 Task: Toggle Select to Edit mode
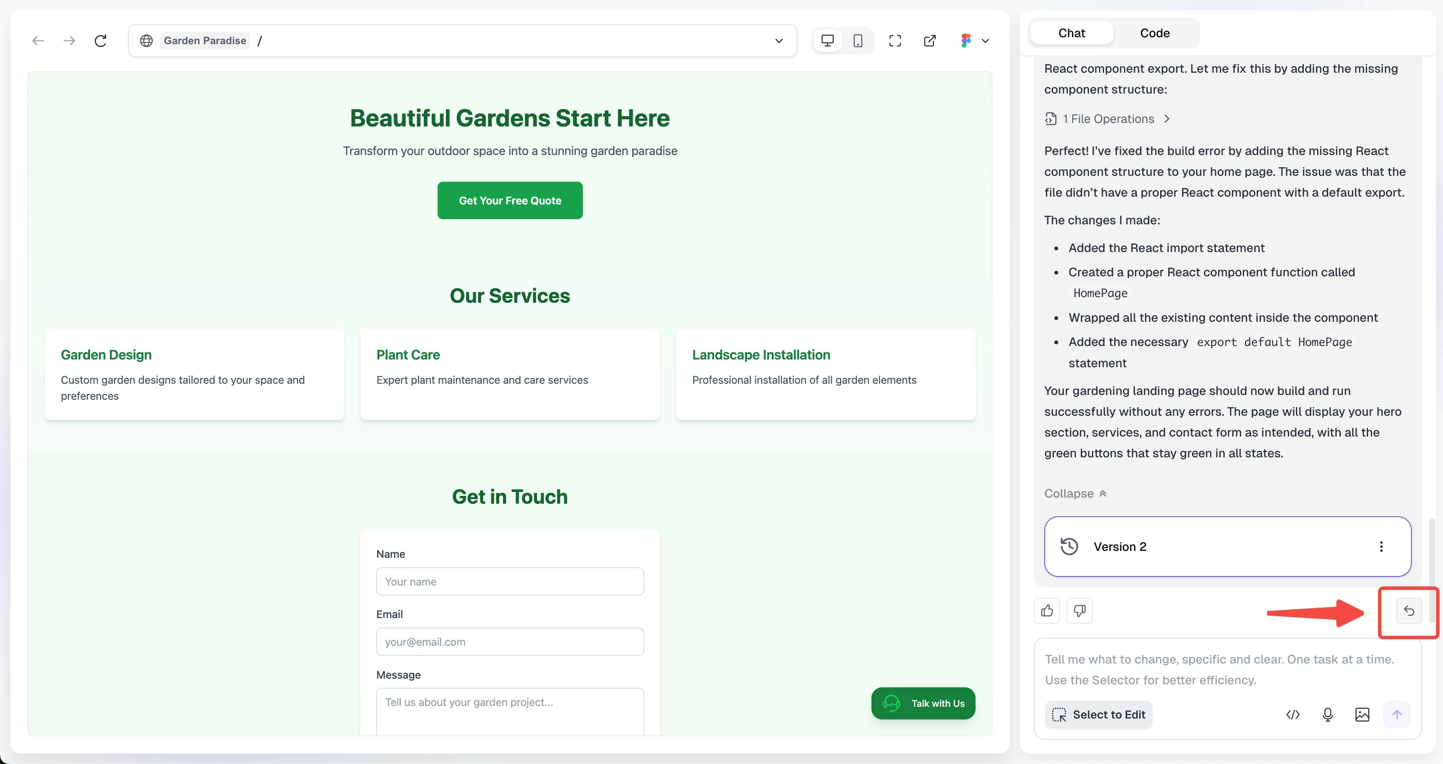pos(1098,714)
